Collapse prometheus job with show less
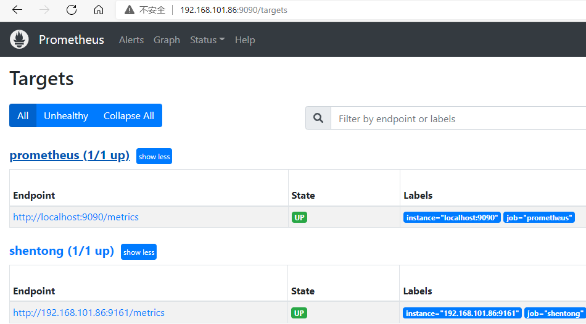This screenshot has height=324, width=586. tap(154, 157)
